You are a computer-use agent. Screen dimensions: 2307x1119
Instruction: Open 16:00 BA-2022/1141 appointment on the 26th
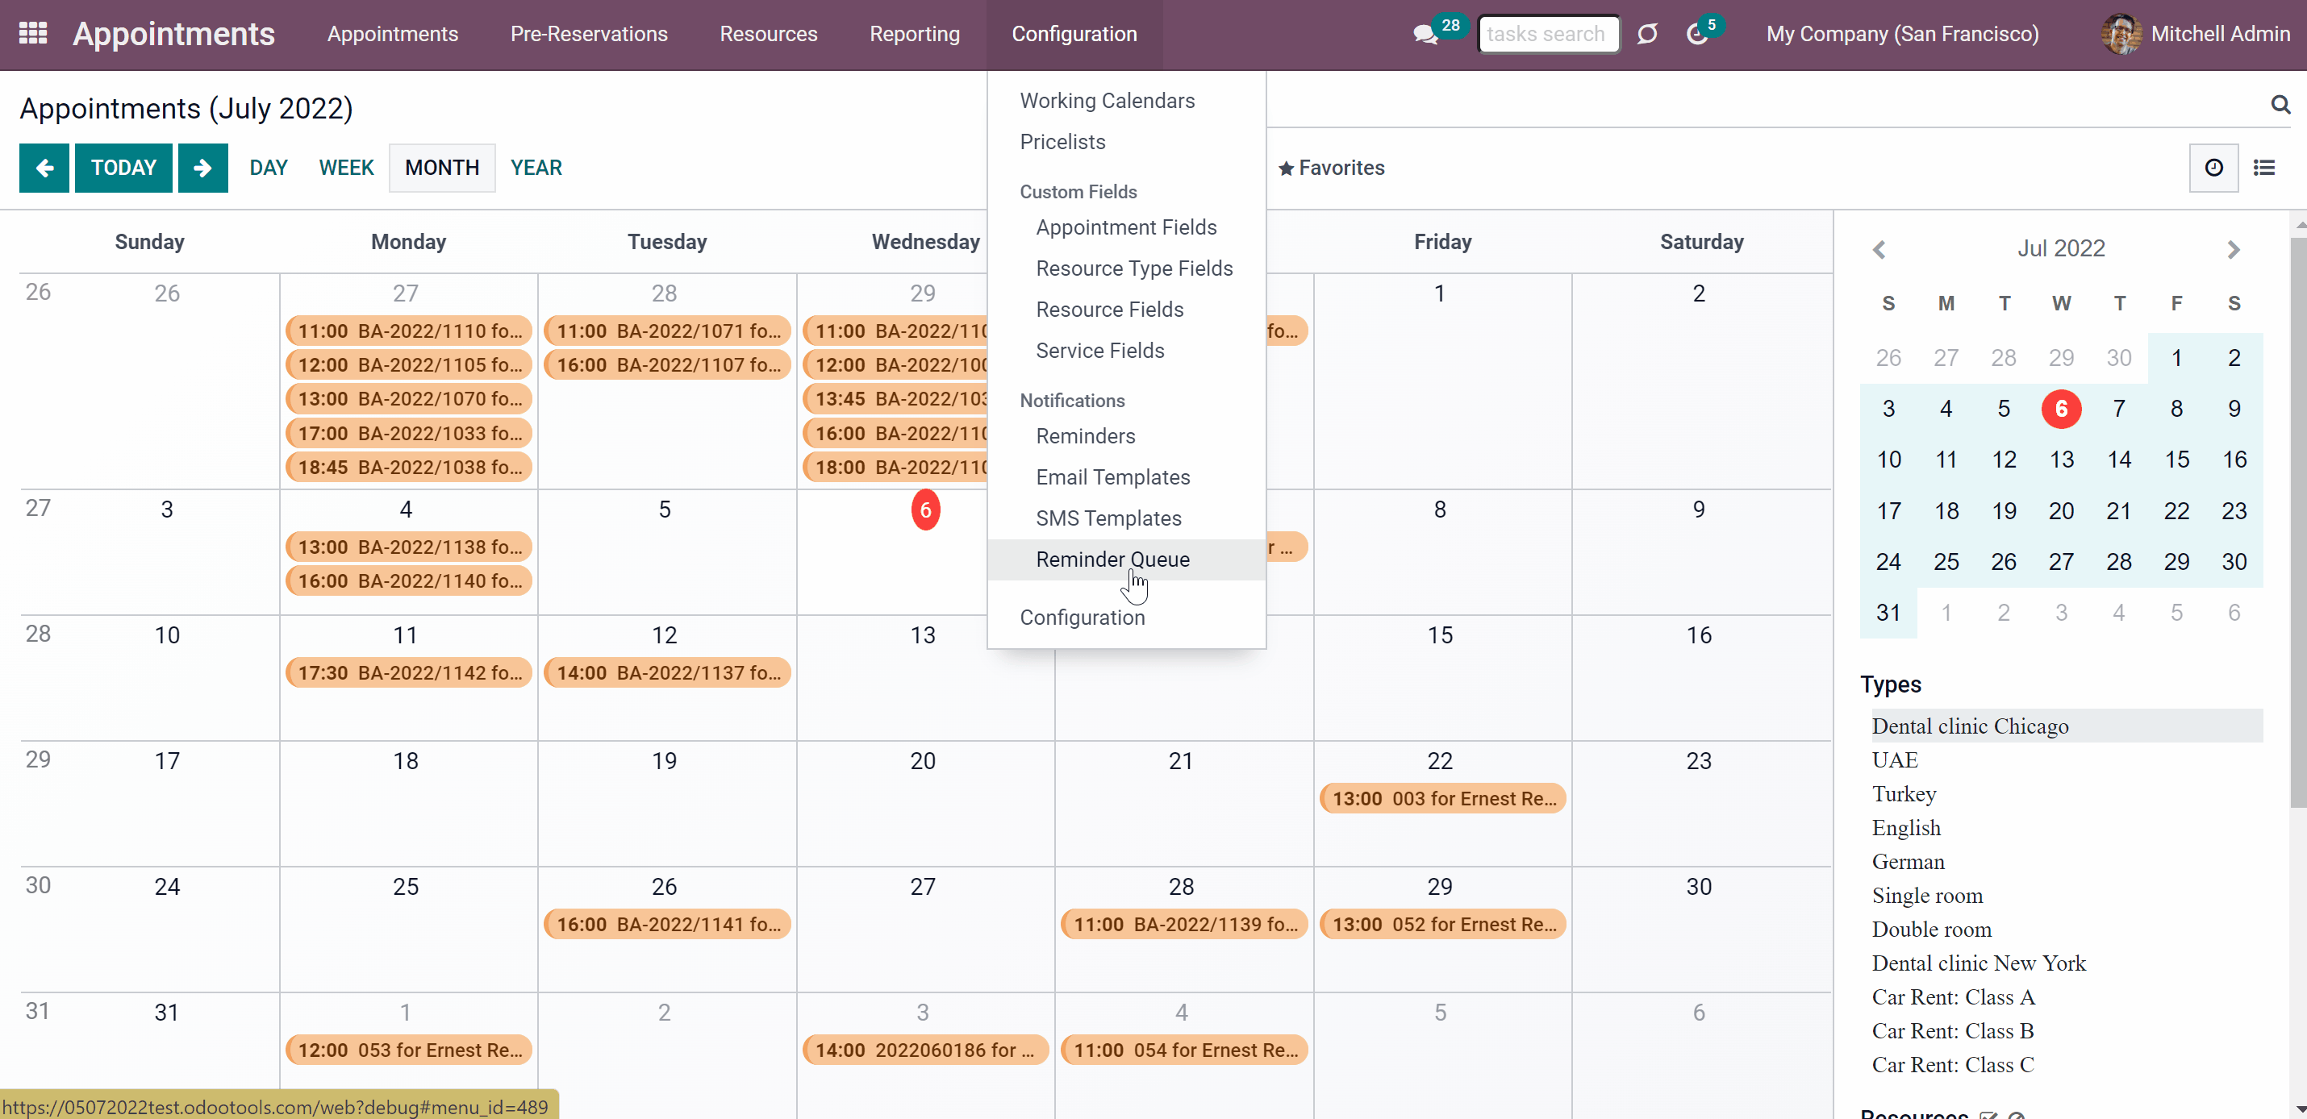668,925
